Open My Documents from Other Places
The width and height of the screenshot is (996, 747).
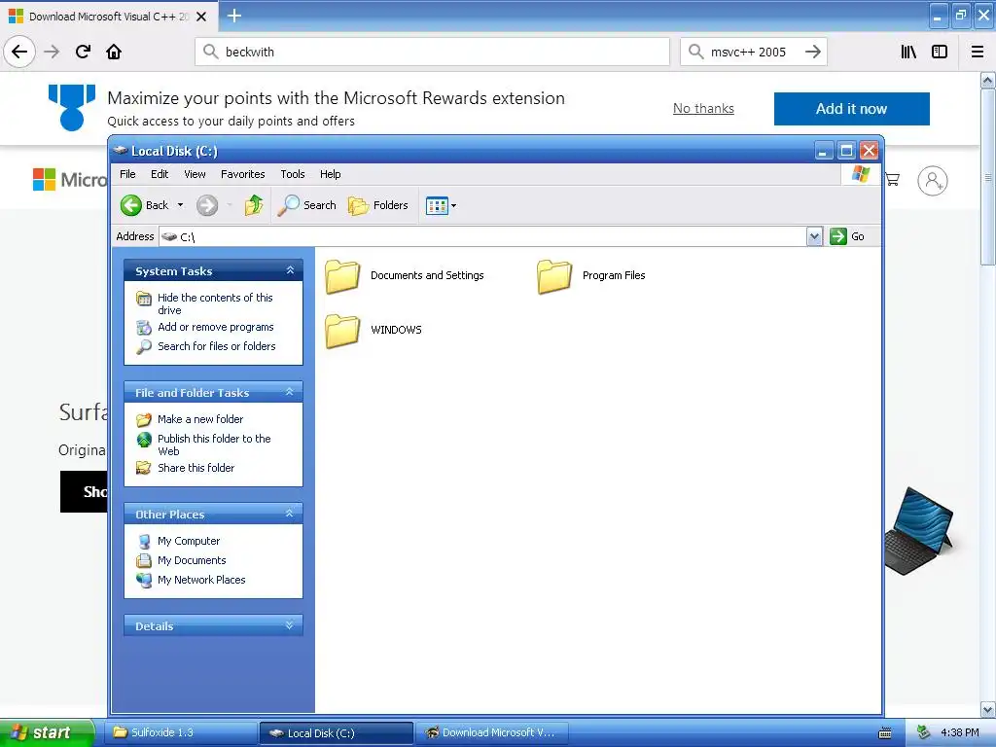(192, 560)
